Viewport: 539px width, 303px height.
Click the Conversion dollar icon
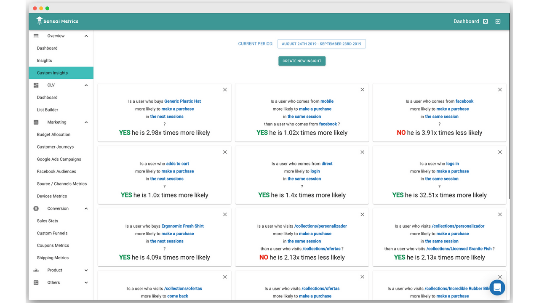pos(36,208)
